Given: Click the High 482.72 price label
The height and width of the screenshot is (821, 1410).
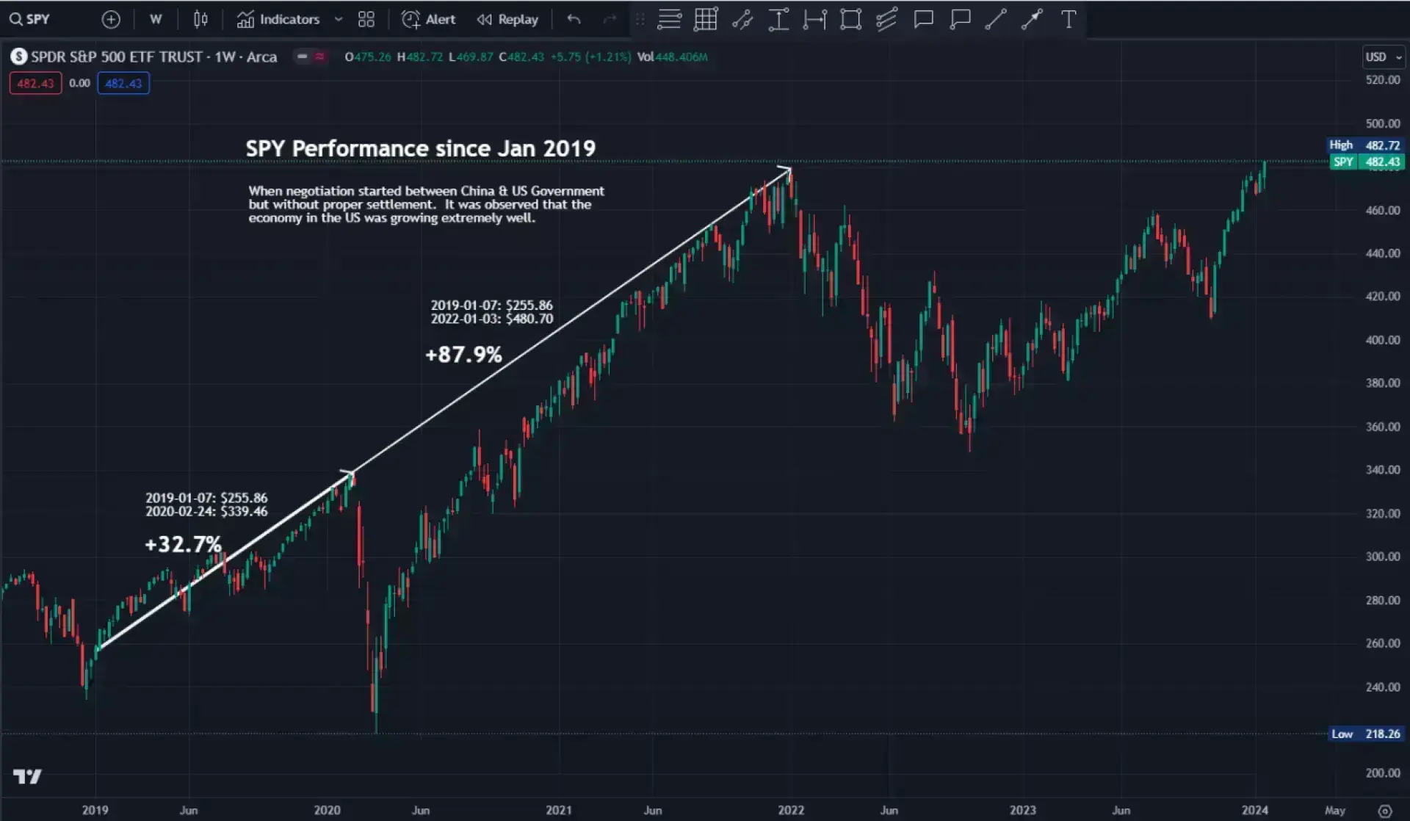Looking at the screenshot, I should pos(1365,145).
